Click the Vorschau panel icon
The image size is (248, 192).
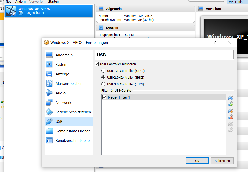[201, 9]
